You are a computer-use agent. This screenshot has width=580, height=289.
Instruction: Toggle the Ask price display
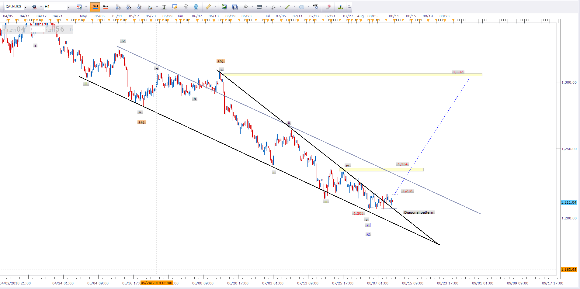(x=106, y=7)
